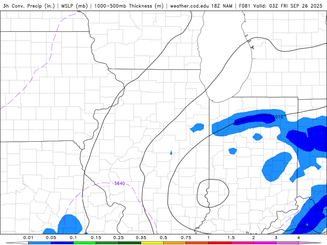Click the 0.35 legend value
Viewport: 327px width, 245px height.
(141, 238)
